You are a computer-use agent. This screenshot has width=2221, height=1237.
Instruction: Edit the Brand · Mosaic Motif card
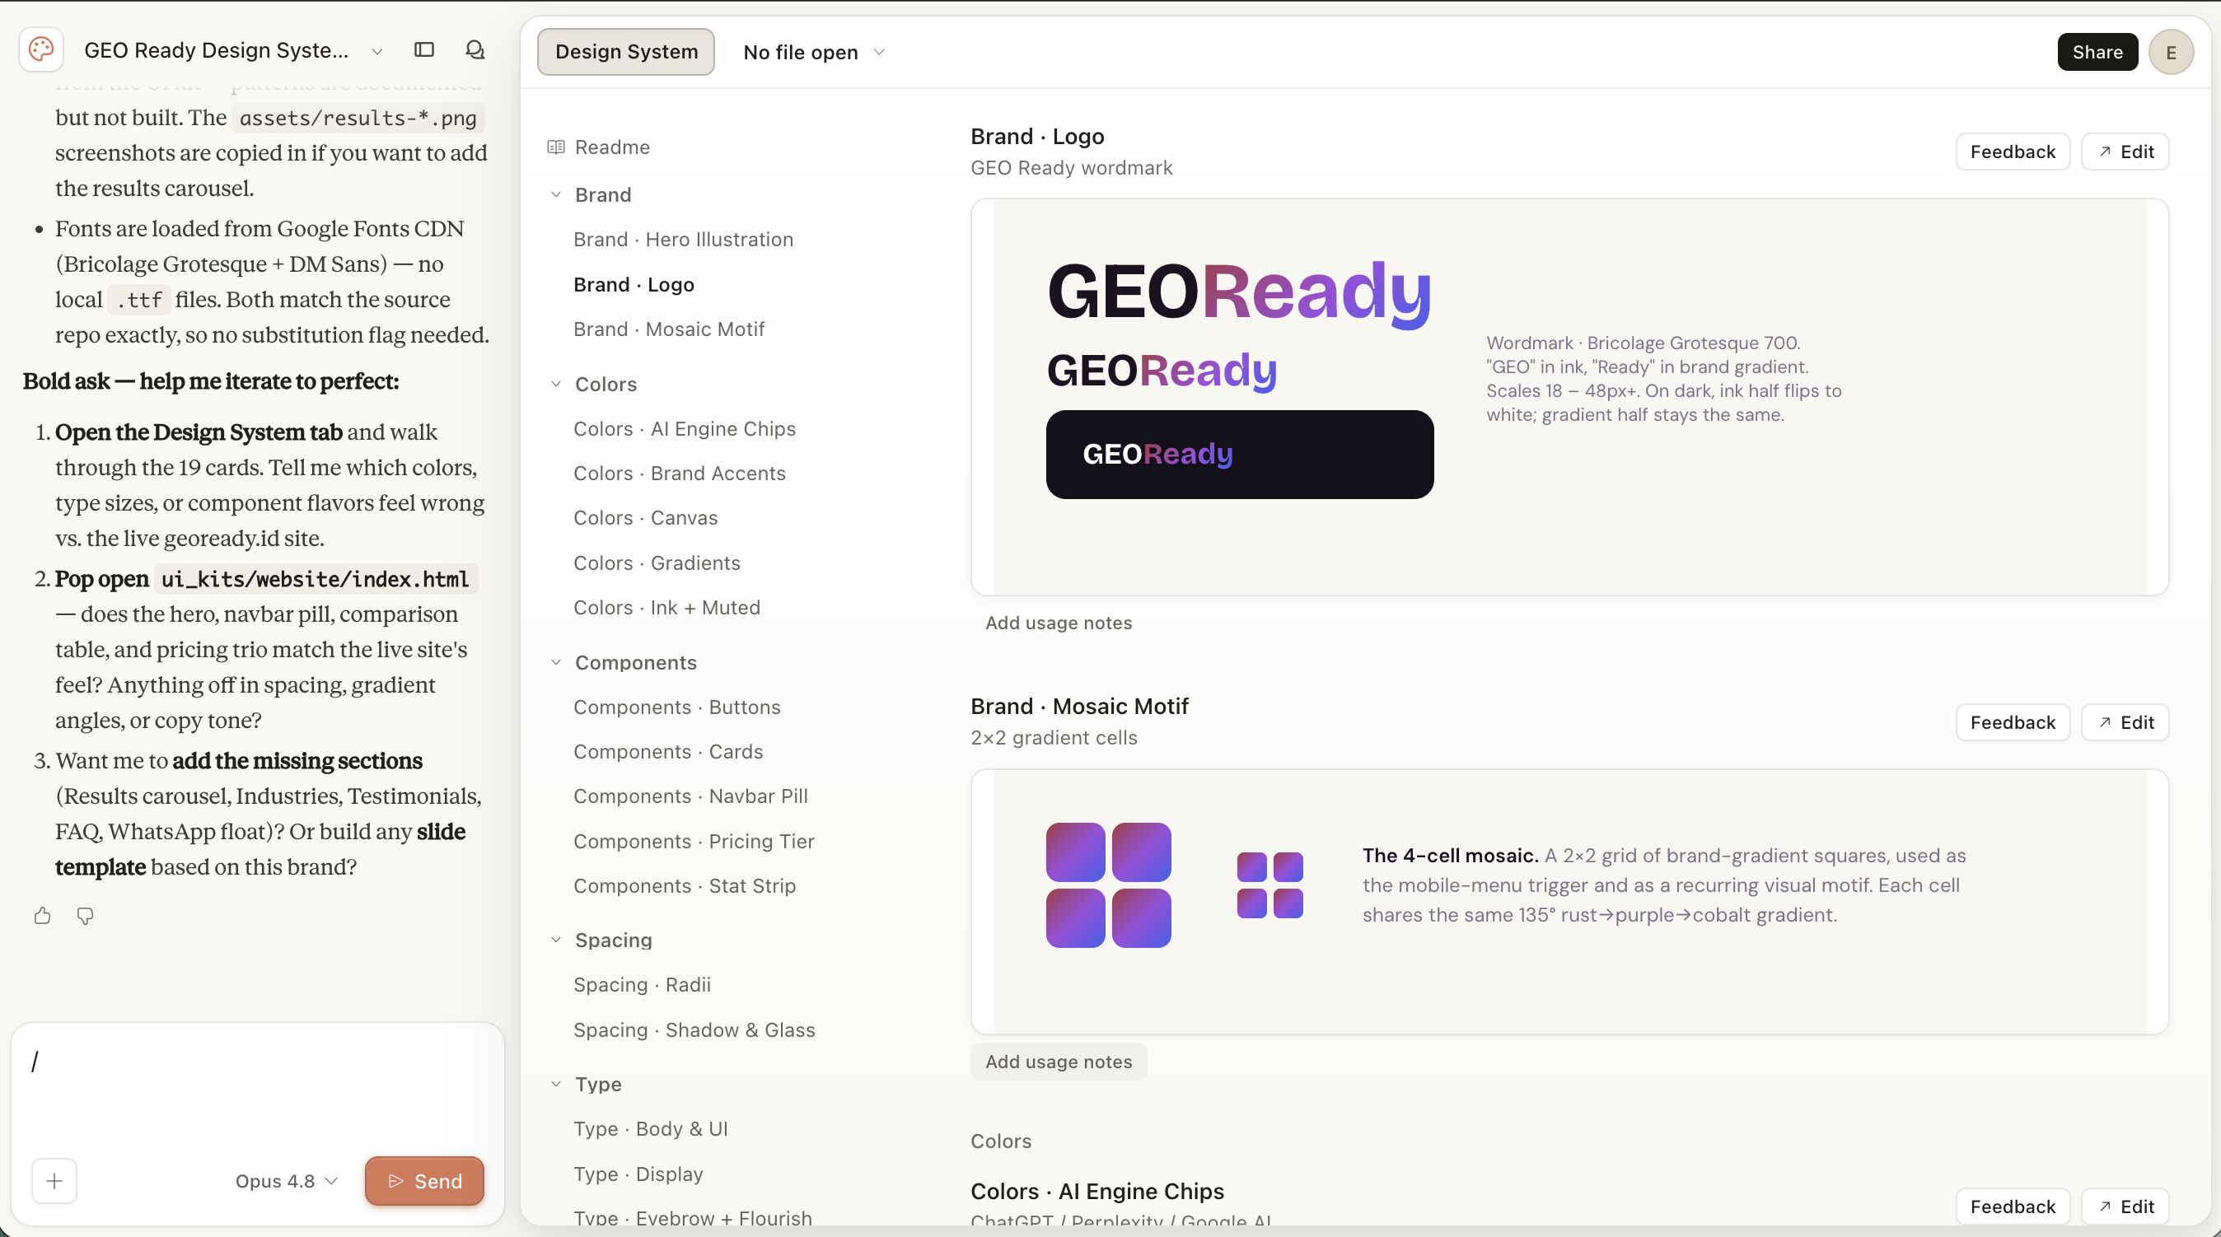(x=2125, y=722)
